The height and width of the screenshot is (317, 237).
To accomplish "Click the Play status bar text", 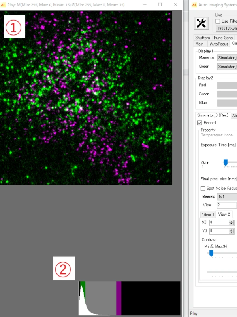I will (194, 313).
